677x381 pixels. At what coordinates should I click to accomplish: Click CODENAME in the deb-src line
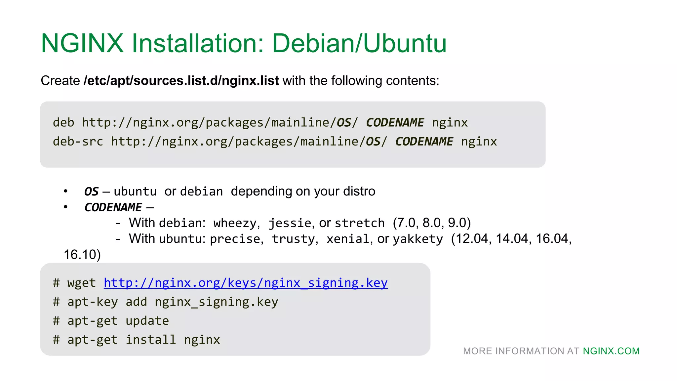424,142
